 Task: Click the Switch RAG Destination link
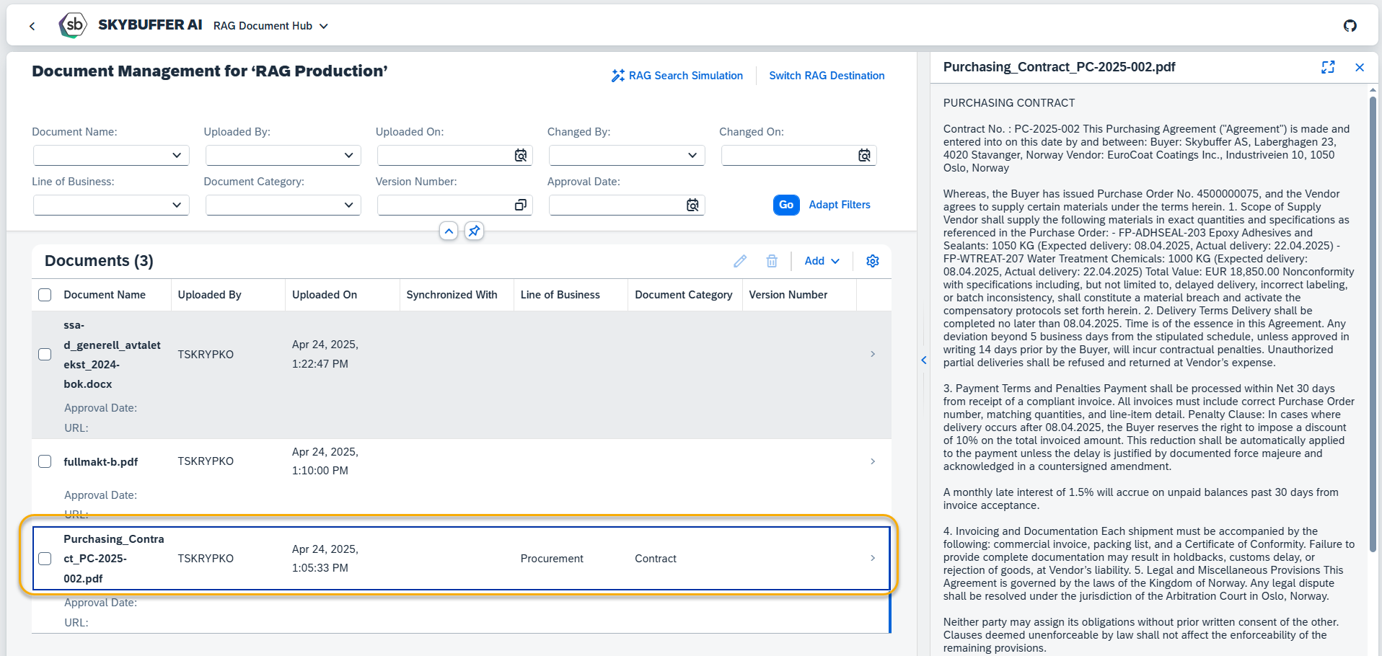coord(827,76)
